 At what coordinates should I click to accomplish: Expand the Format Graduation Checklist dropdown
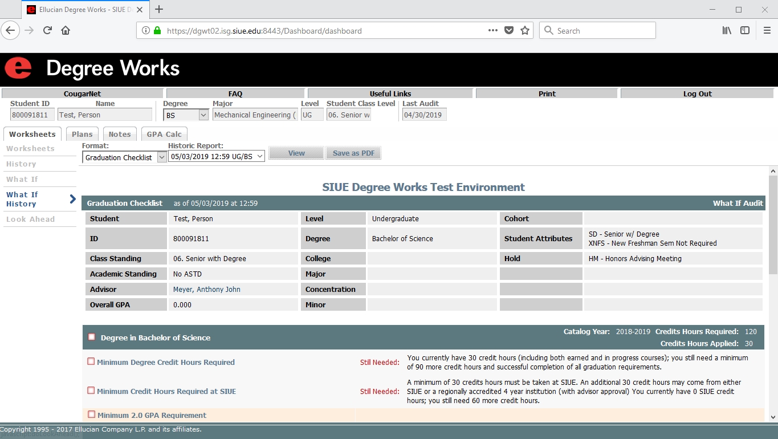(124, 157)
